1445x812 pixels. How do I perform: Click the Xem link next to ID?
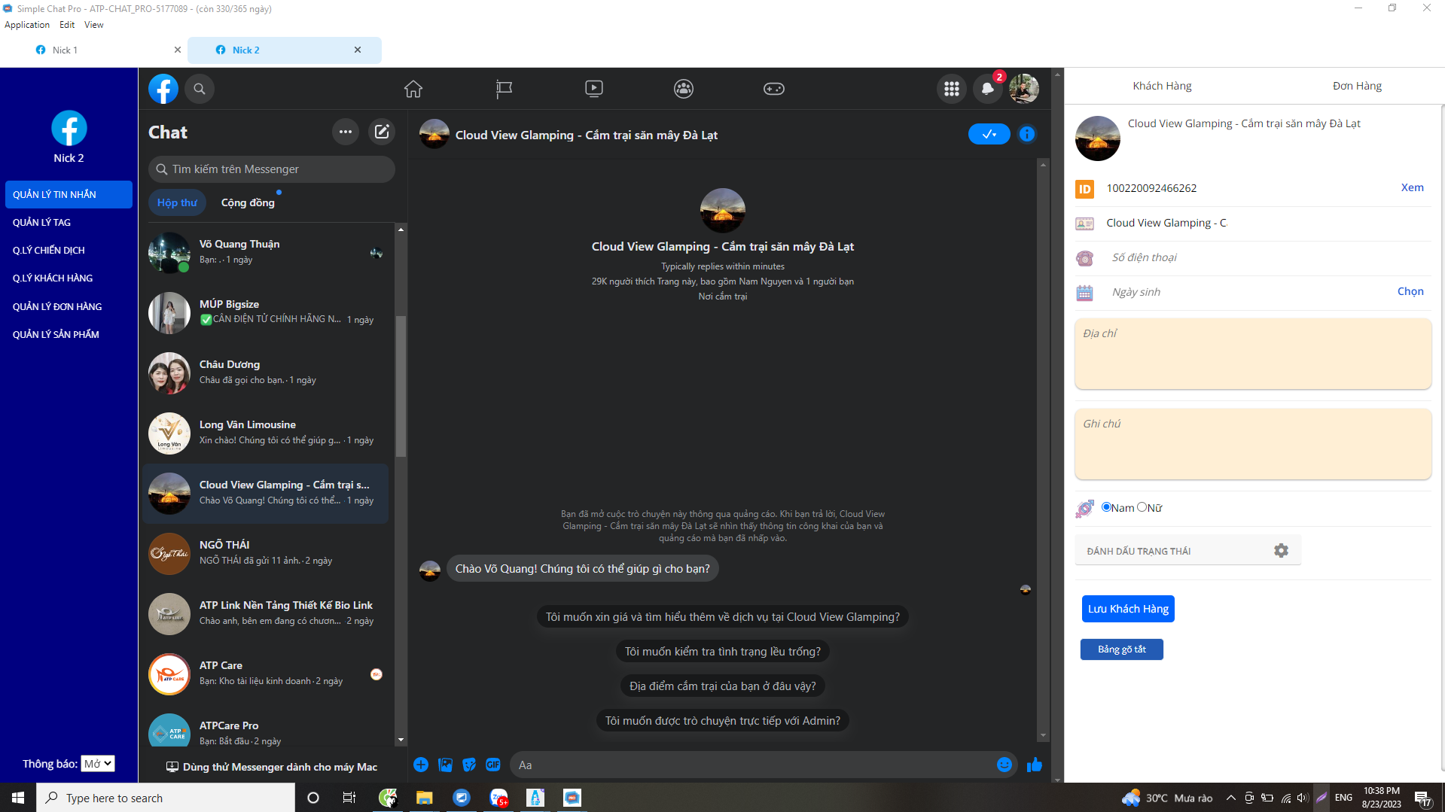pyautogui.click(x=1412, y=188)
